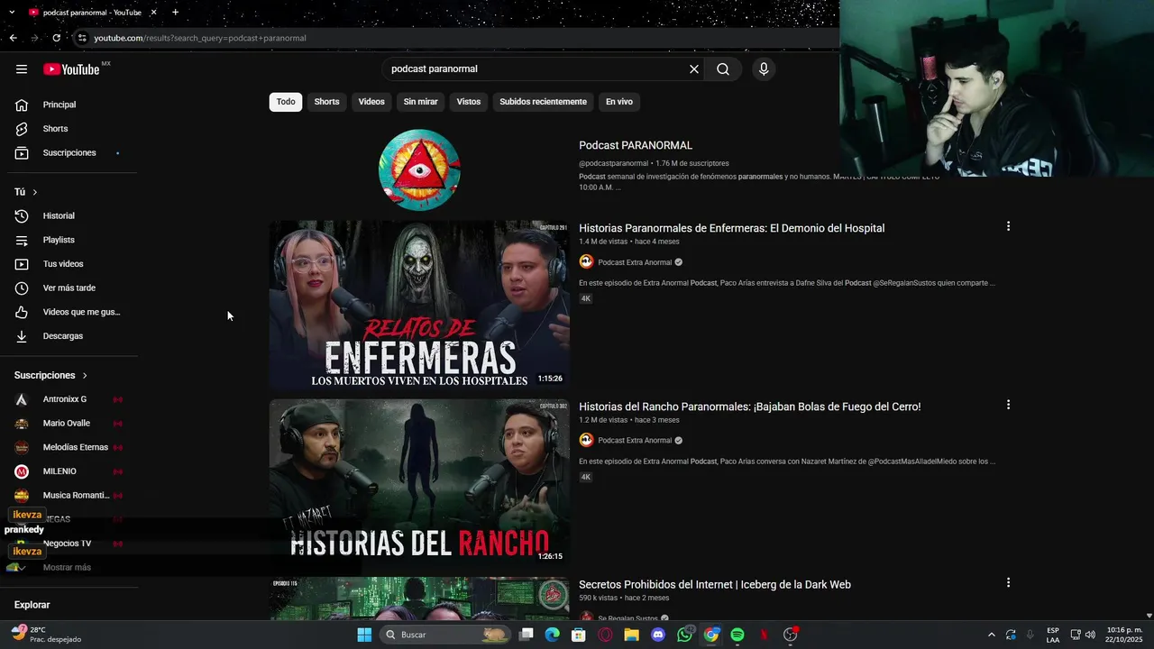Screen dimensions: 1154x649
Task: Open options menu for Dark Web video
Action: 1008,582
